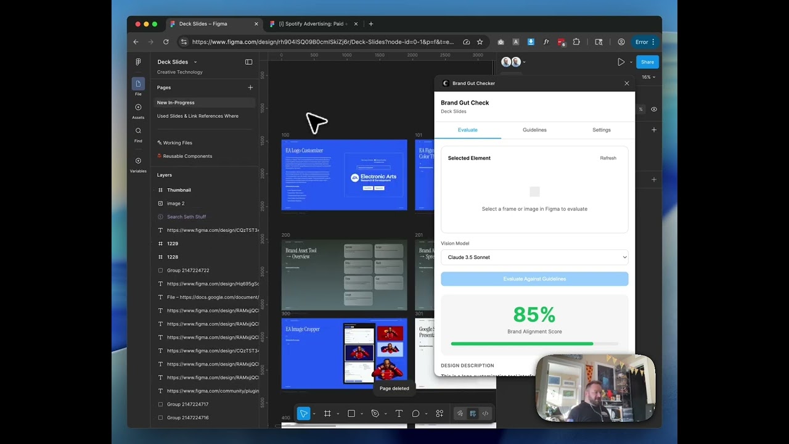
Task: Click the Present play icon
Action: click(x=621, y=62)
